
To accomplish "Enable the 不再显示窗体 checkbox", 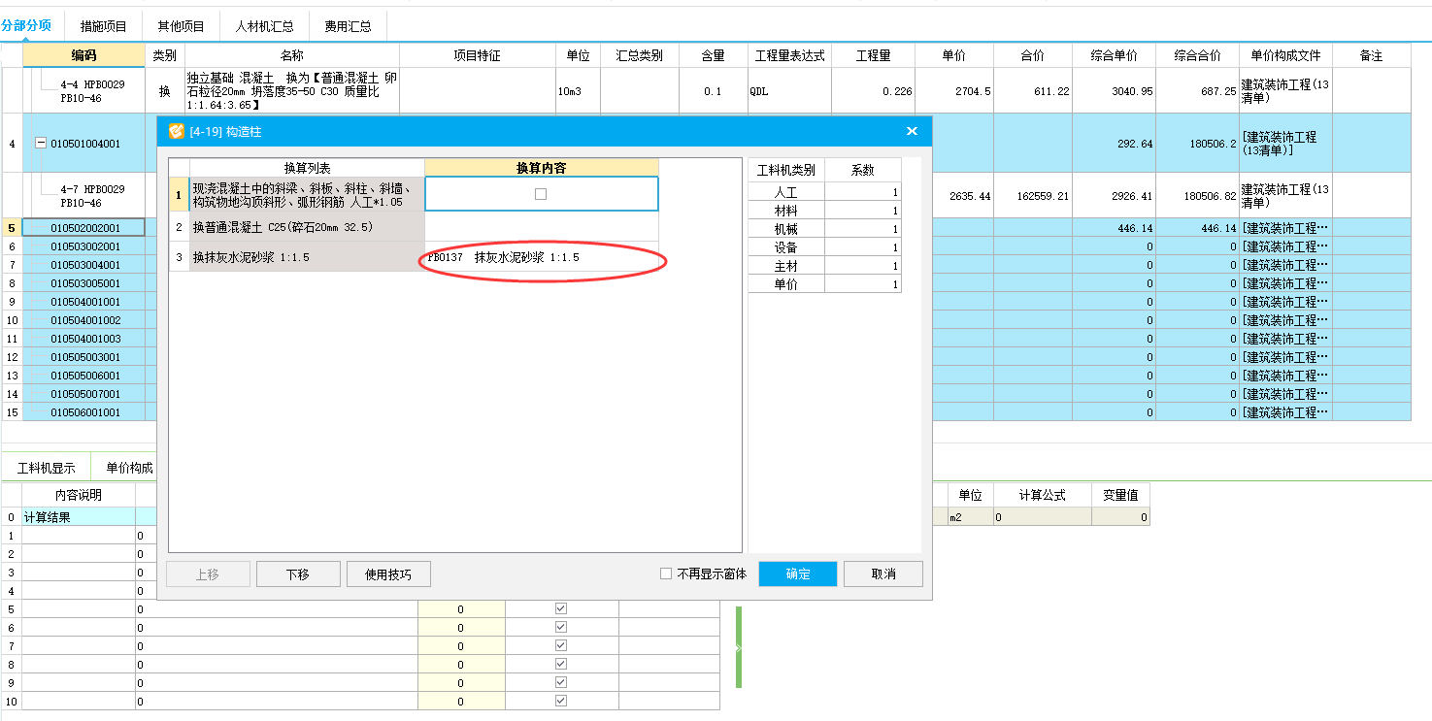I will (x=666, y=574).
